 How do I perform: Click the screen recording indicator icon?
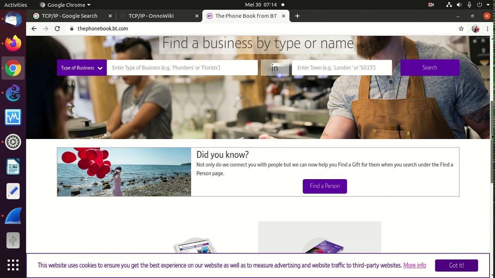(x=431, y=5)
